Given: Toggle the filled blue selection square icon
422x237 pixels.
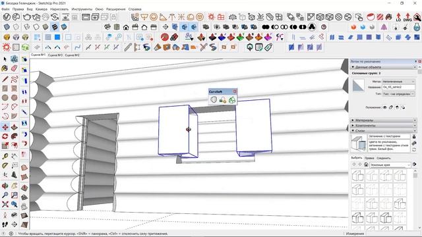Looking at the screenshot, I should click(57, 37).
